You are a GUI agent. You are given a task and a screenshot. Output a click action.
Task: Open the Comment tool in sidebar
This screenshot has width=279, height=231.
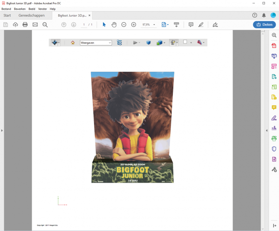pos(274,108)
